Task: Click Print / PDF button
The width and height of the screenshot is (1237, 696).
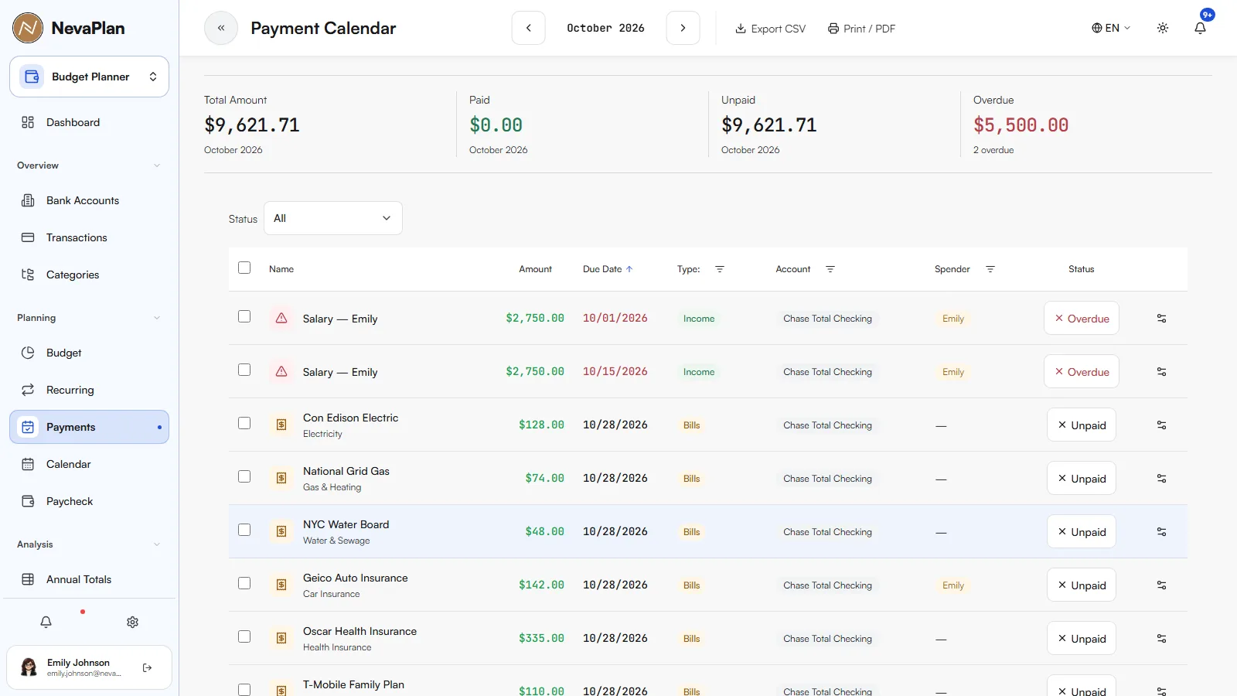Action: 861,29
